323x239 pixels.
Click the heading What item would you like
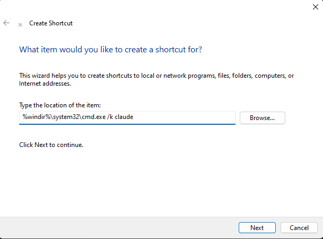tap(110, 50)
